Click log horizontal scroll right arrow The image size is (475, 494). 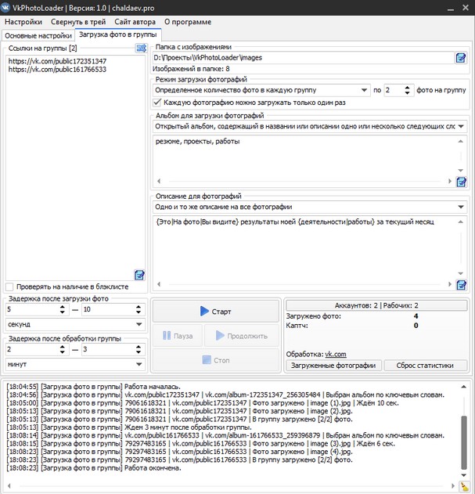point(452,486)
